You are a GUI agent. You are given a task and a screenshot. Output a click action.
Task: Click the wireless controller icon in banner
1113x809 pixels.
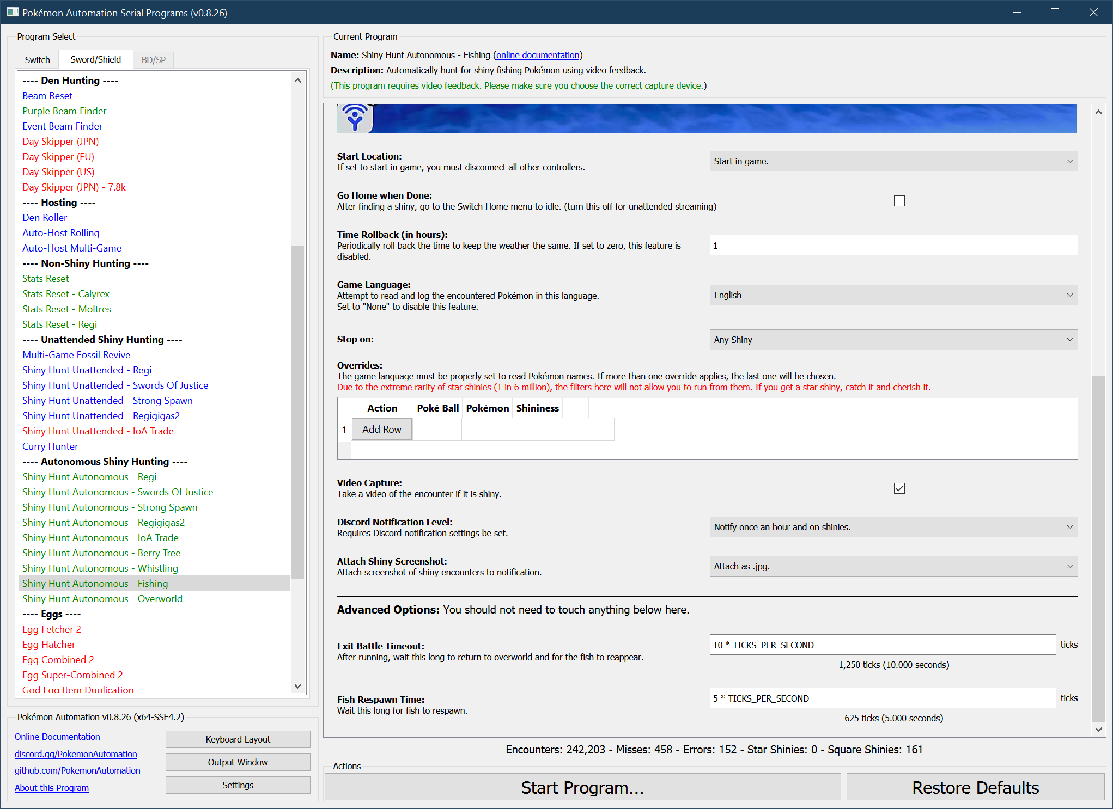355,118
